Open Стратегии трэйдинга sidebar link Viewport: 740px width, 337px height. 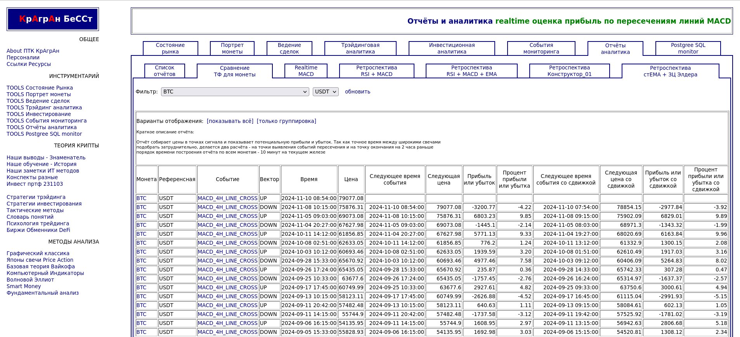coord(36,197)
